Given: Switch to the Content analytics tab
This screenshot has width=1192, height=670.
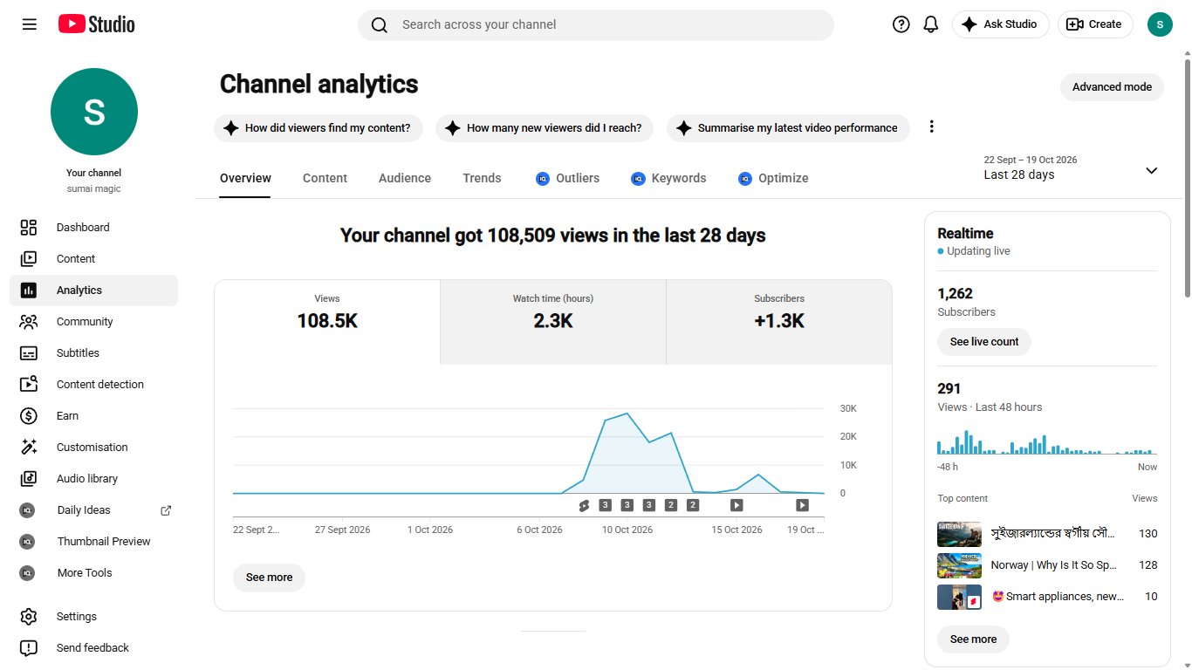Looking at the screenshot, I should coord(325,178).
